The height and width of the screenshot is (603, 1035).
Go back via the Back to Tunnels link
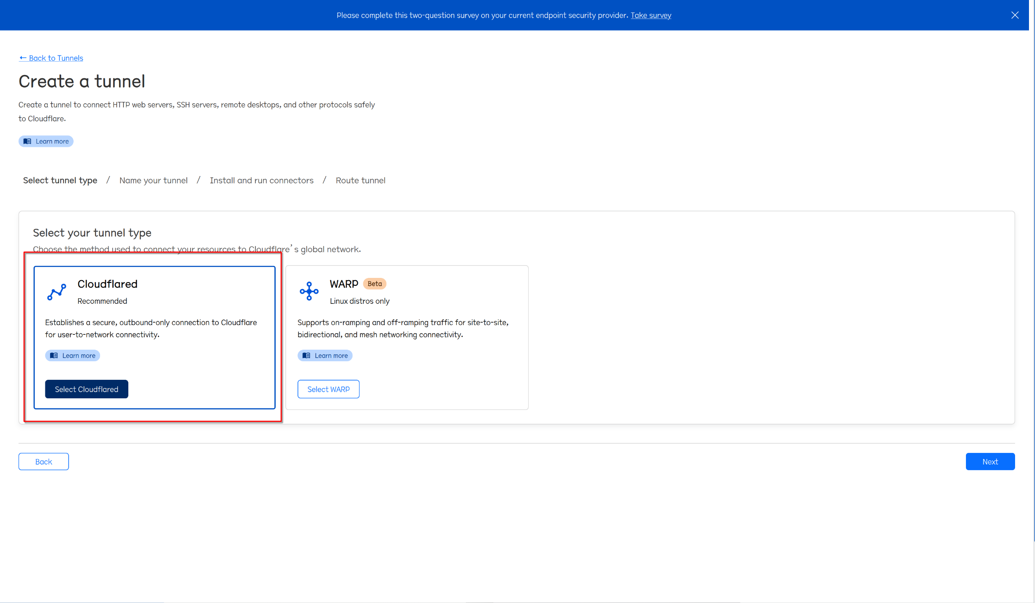pyautogui.click(x=51, y=58)
